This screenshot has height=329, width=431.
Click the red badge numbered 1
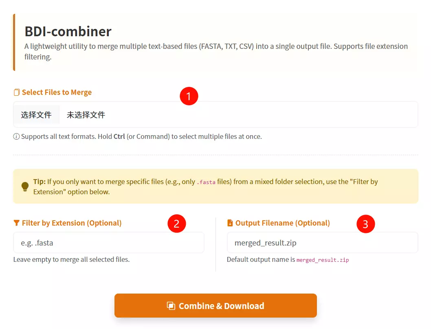pyautogui.click(x=189, y=96)
